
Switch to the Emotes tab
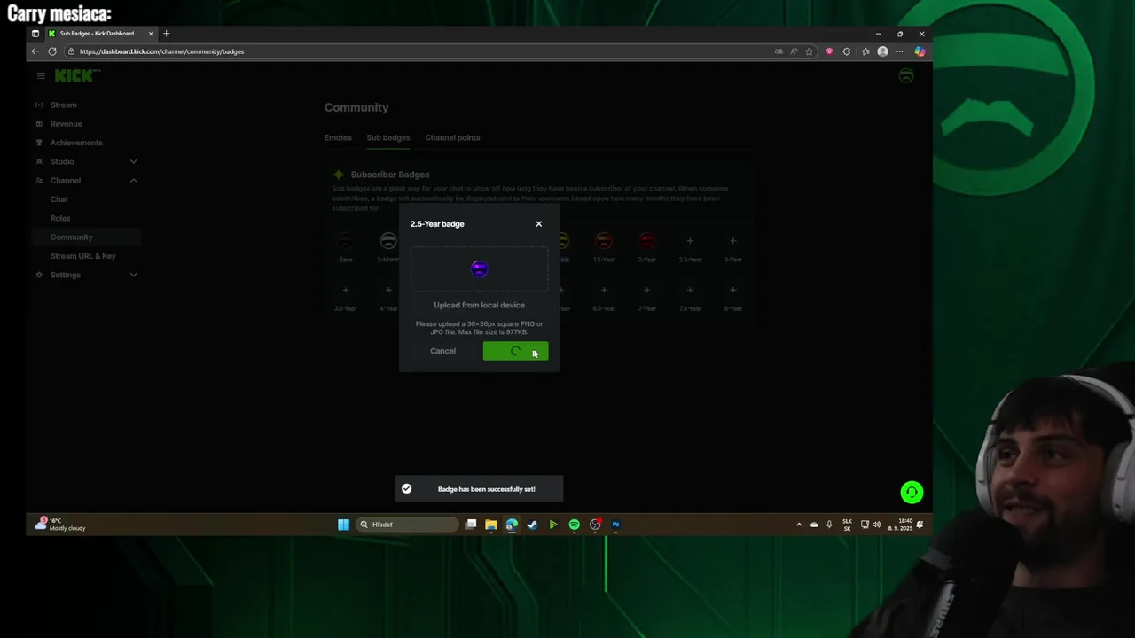[x=338, y=137]
